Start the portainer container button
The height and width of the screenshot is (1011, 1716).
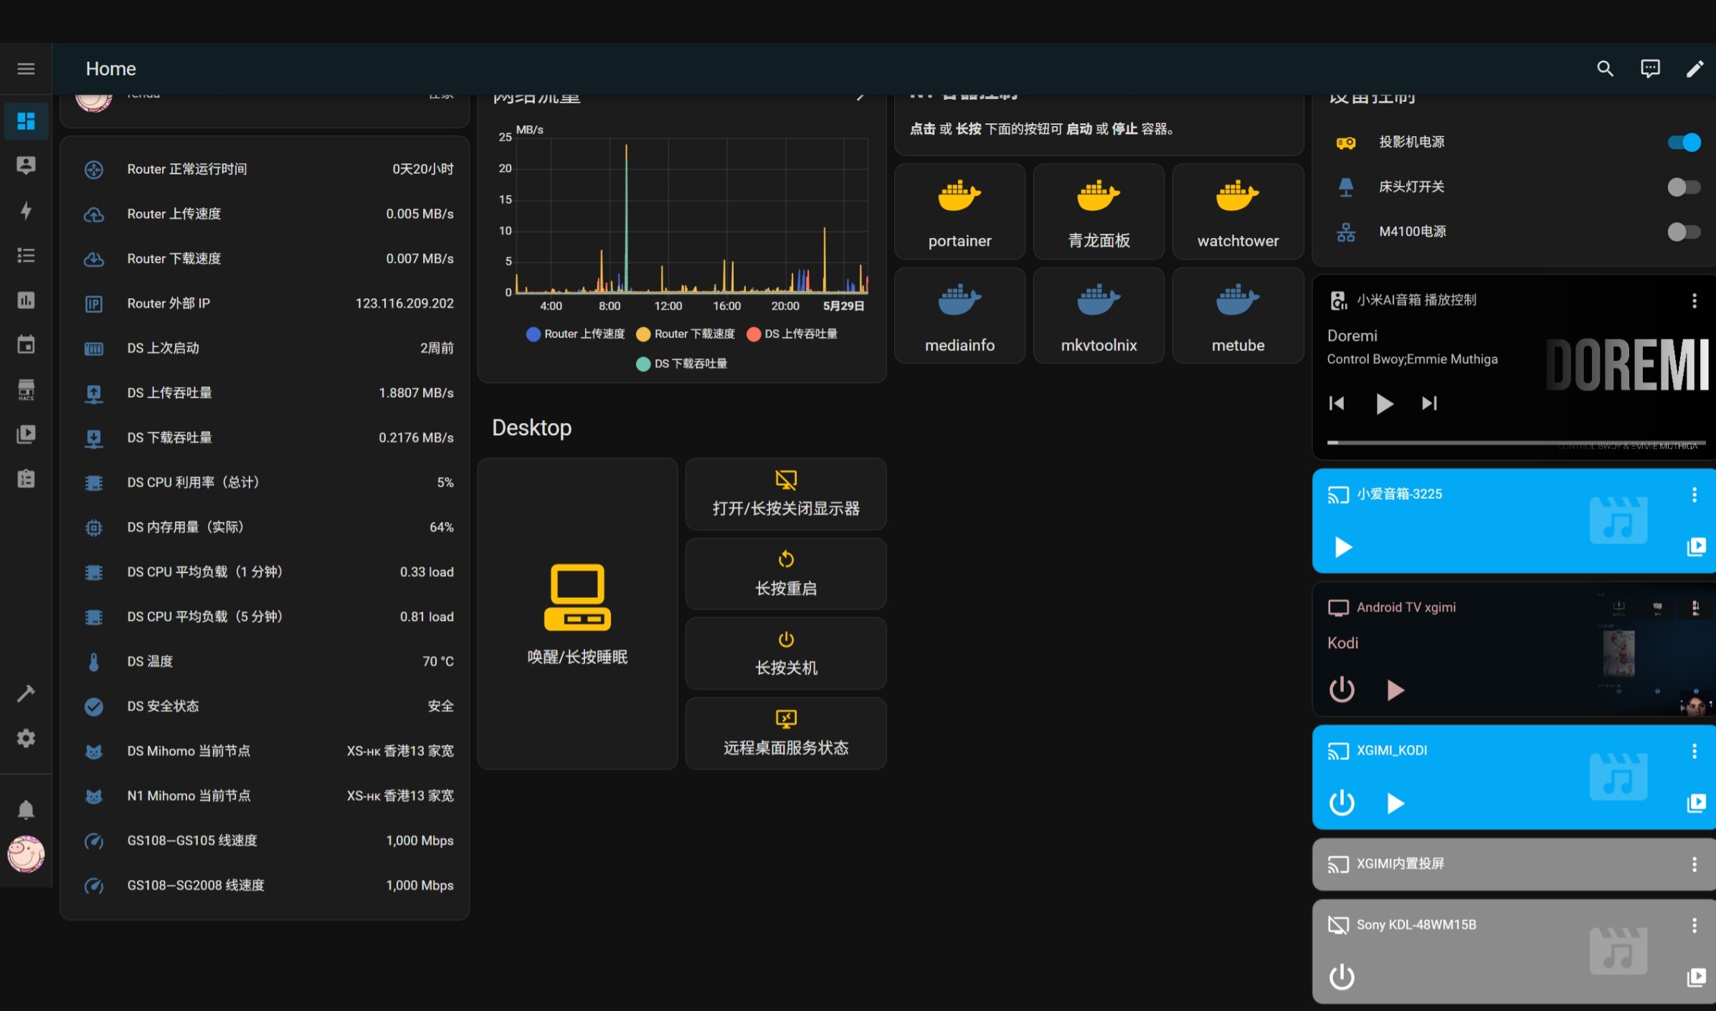coord(959,212)
